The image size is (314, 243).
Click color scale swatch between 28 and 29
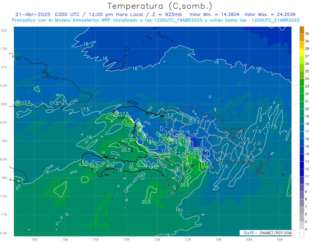(302, 45)
